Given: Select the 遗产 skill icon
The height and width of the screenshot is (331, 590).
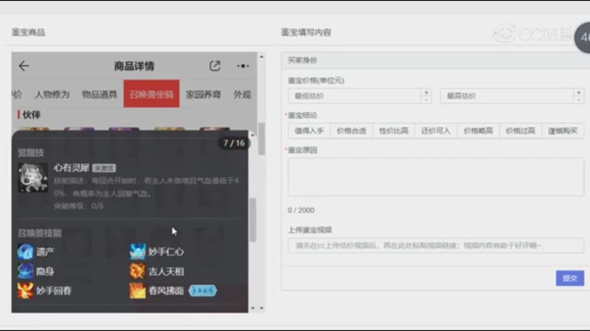Looking at the screenshot, I should click(25, 251).
